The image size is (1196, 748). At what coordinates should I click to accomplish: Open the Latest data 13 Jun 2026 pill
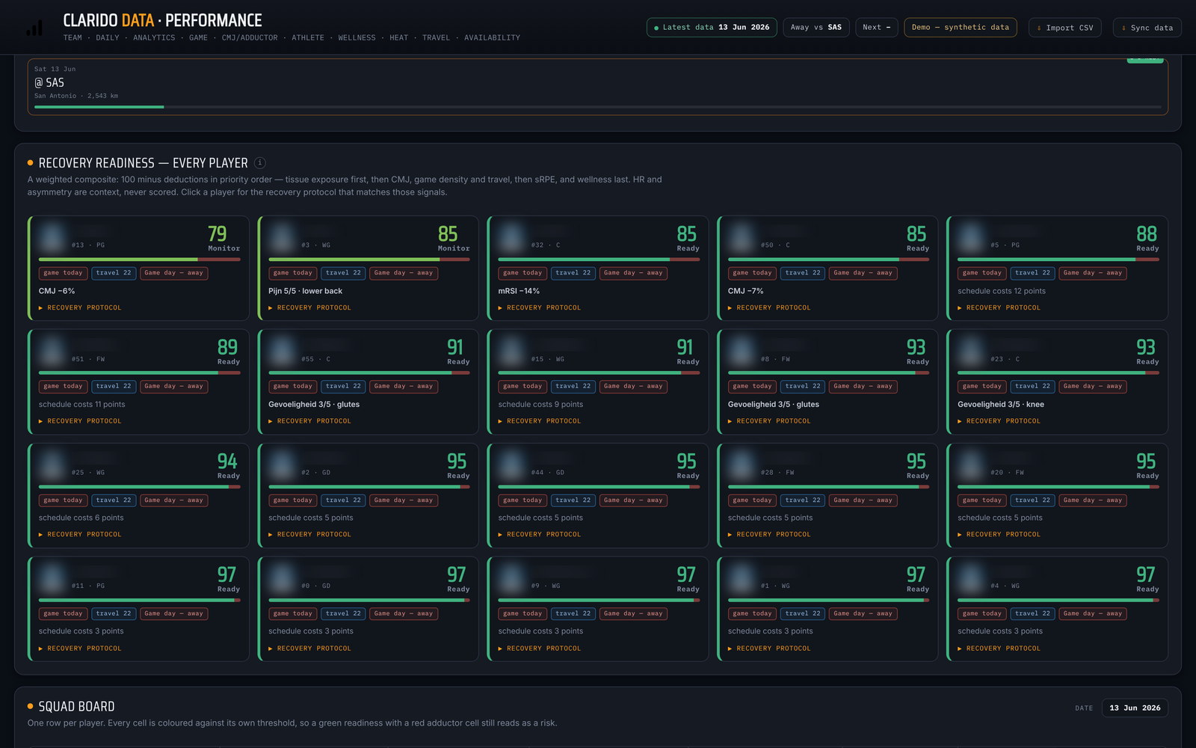click(712, 27)
